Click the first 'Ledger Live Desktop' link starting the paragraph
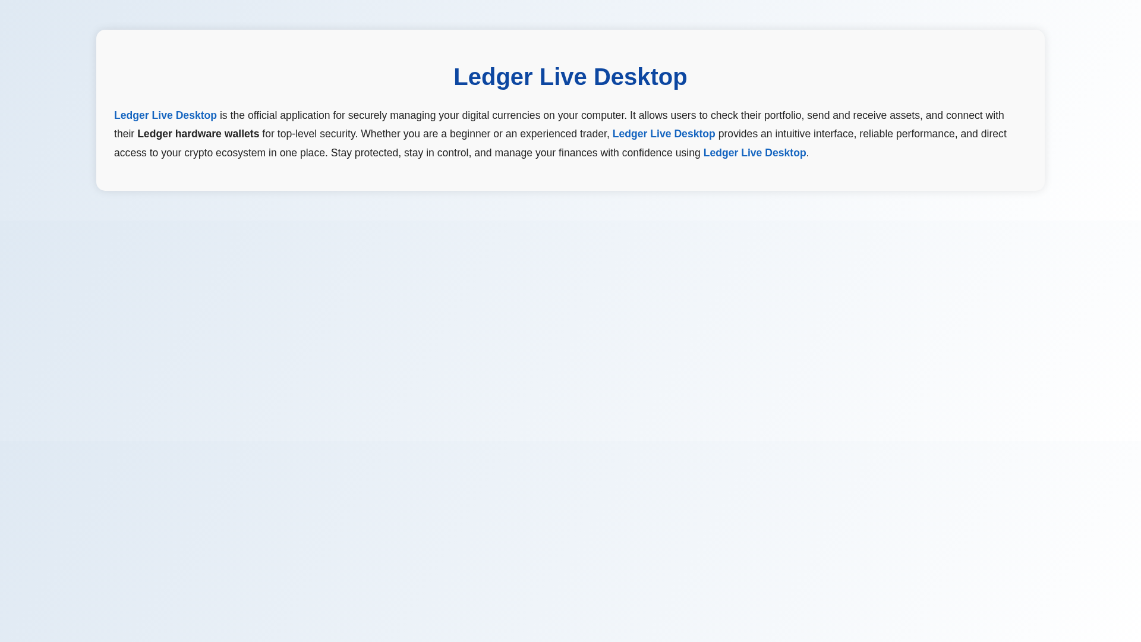 [x=165, y=115]
